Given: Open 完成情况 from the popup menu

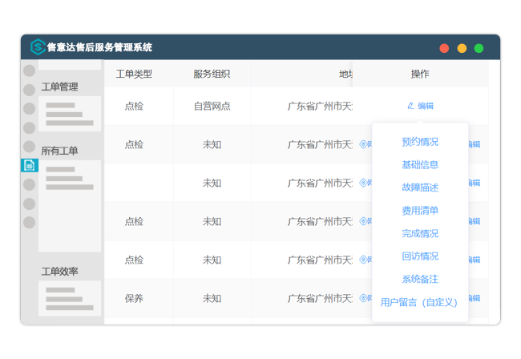Looking at the screenshot, I should (420, 233).
